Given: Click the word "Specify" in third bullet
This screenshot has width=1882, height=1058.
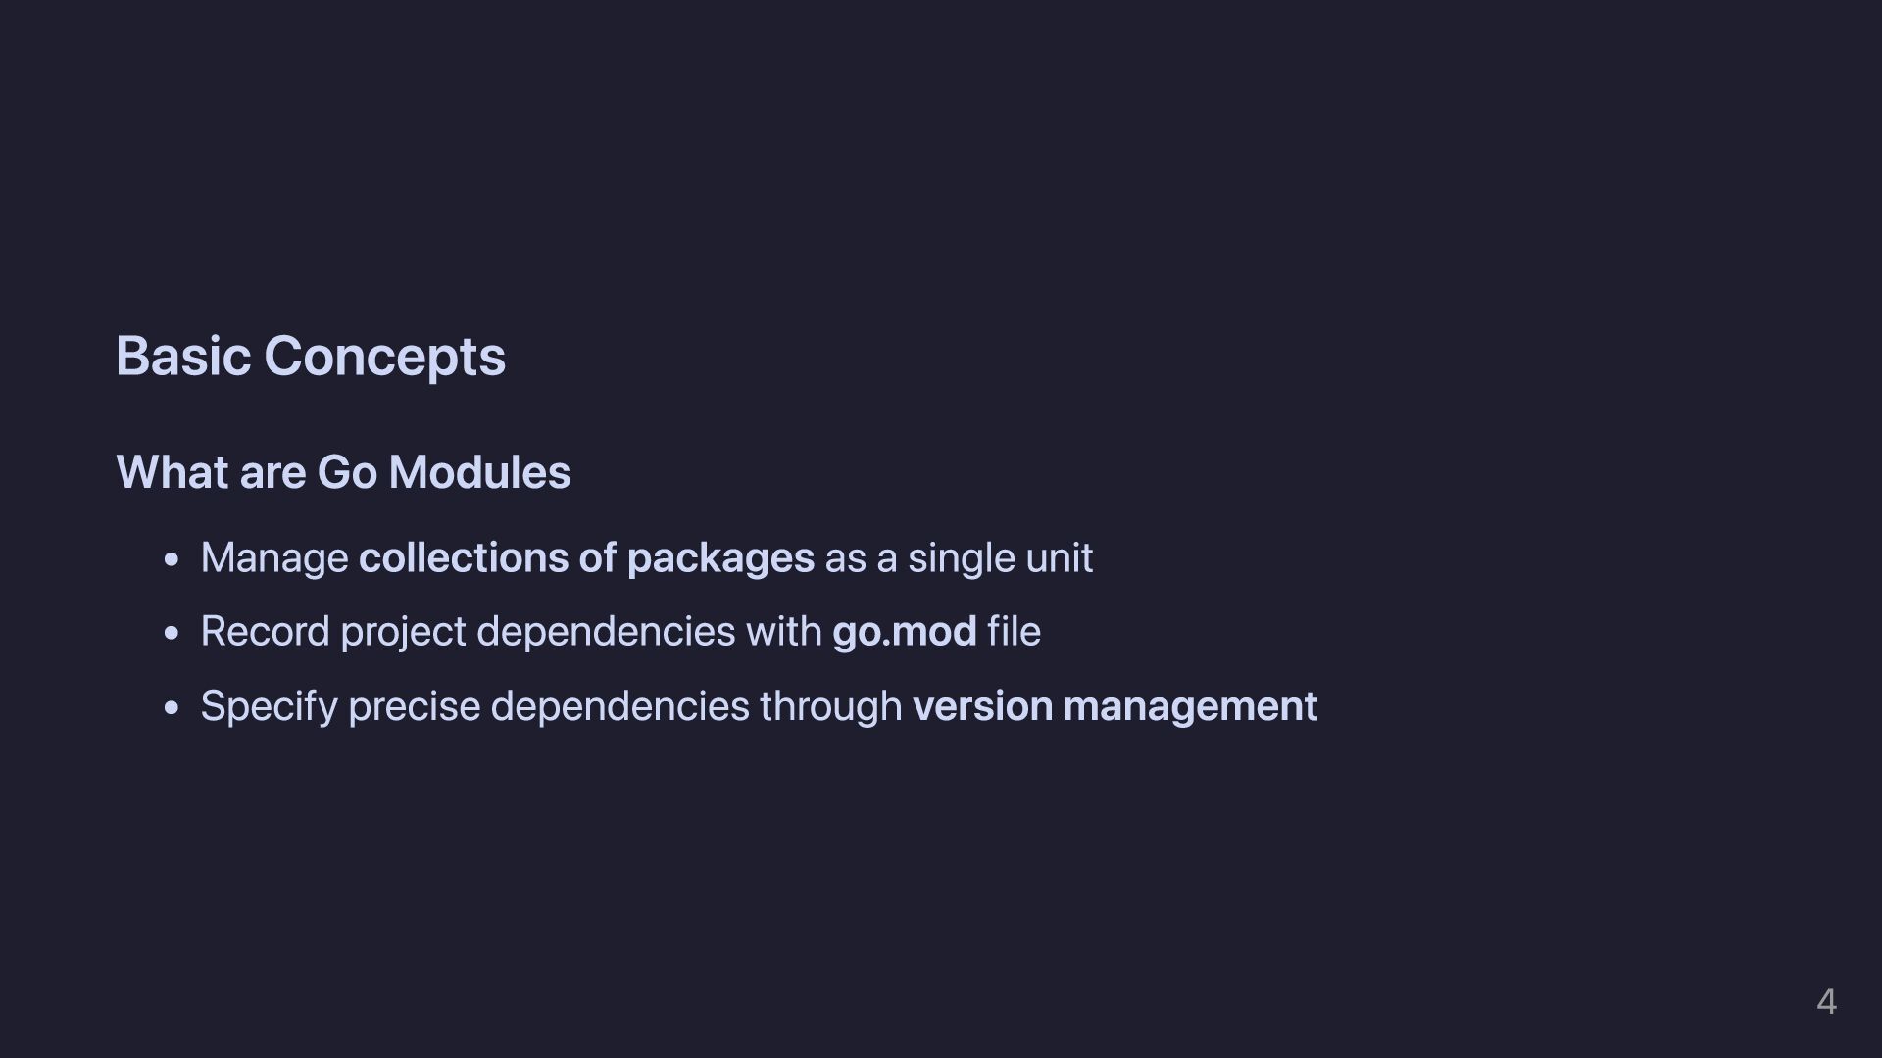Looking at the screenshot, I should click(269, 706).
